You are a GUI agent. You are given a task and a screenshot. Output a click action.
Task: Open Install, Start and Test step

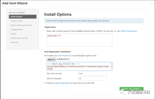tap(19, 38)
